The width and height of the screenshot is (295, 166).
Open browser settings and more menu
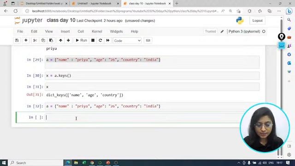[x=279, y=11]
